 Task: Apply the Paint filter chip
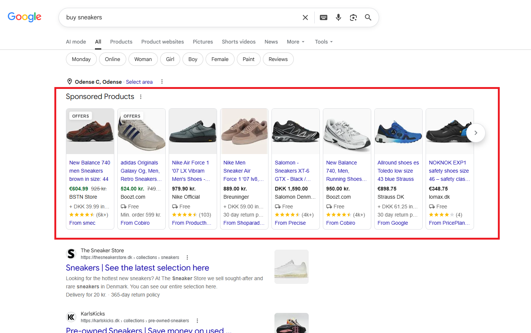[249, 59]
